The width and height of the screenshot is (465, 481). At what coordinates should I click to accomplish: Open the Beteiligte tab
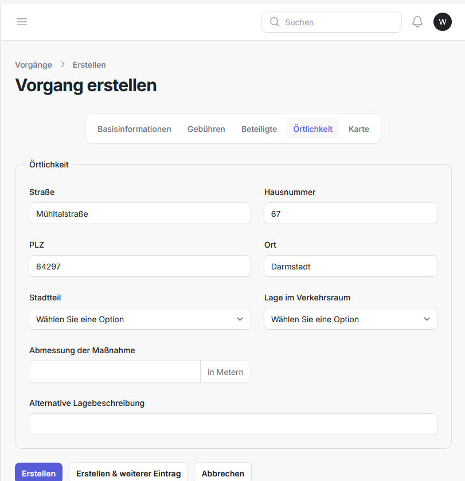[259, 129]
